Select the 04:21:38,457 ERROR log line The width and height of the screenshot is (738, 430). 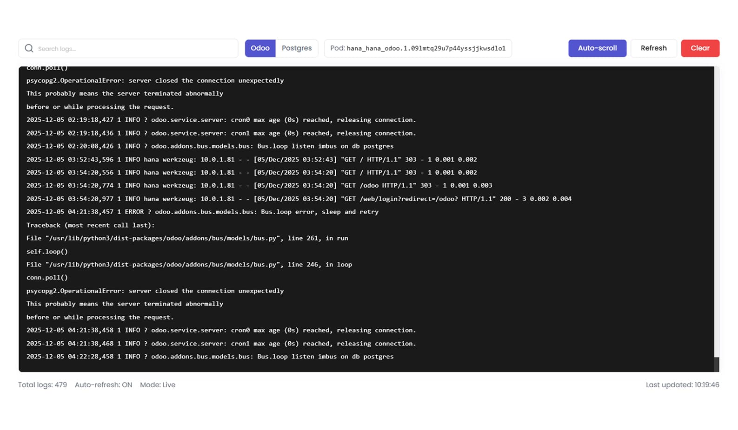(x=202, y=212)
